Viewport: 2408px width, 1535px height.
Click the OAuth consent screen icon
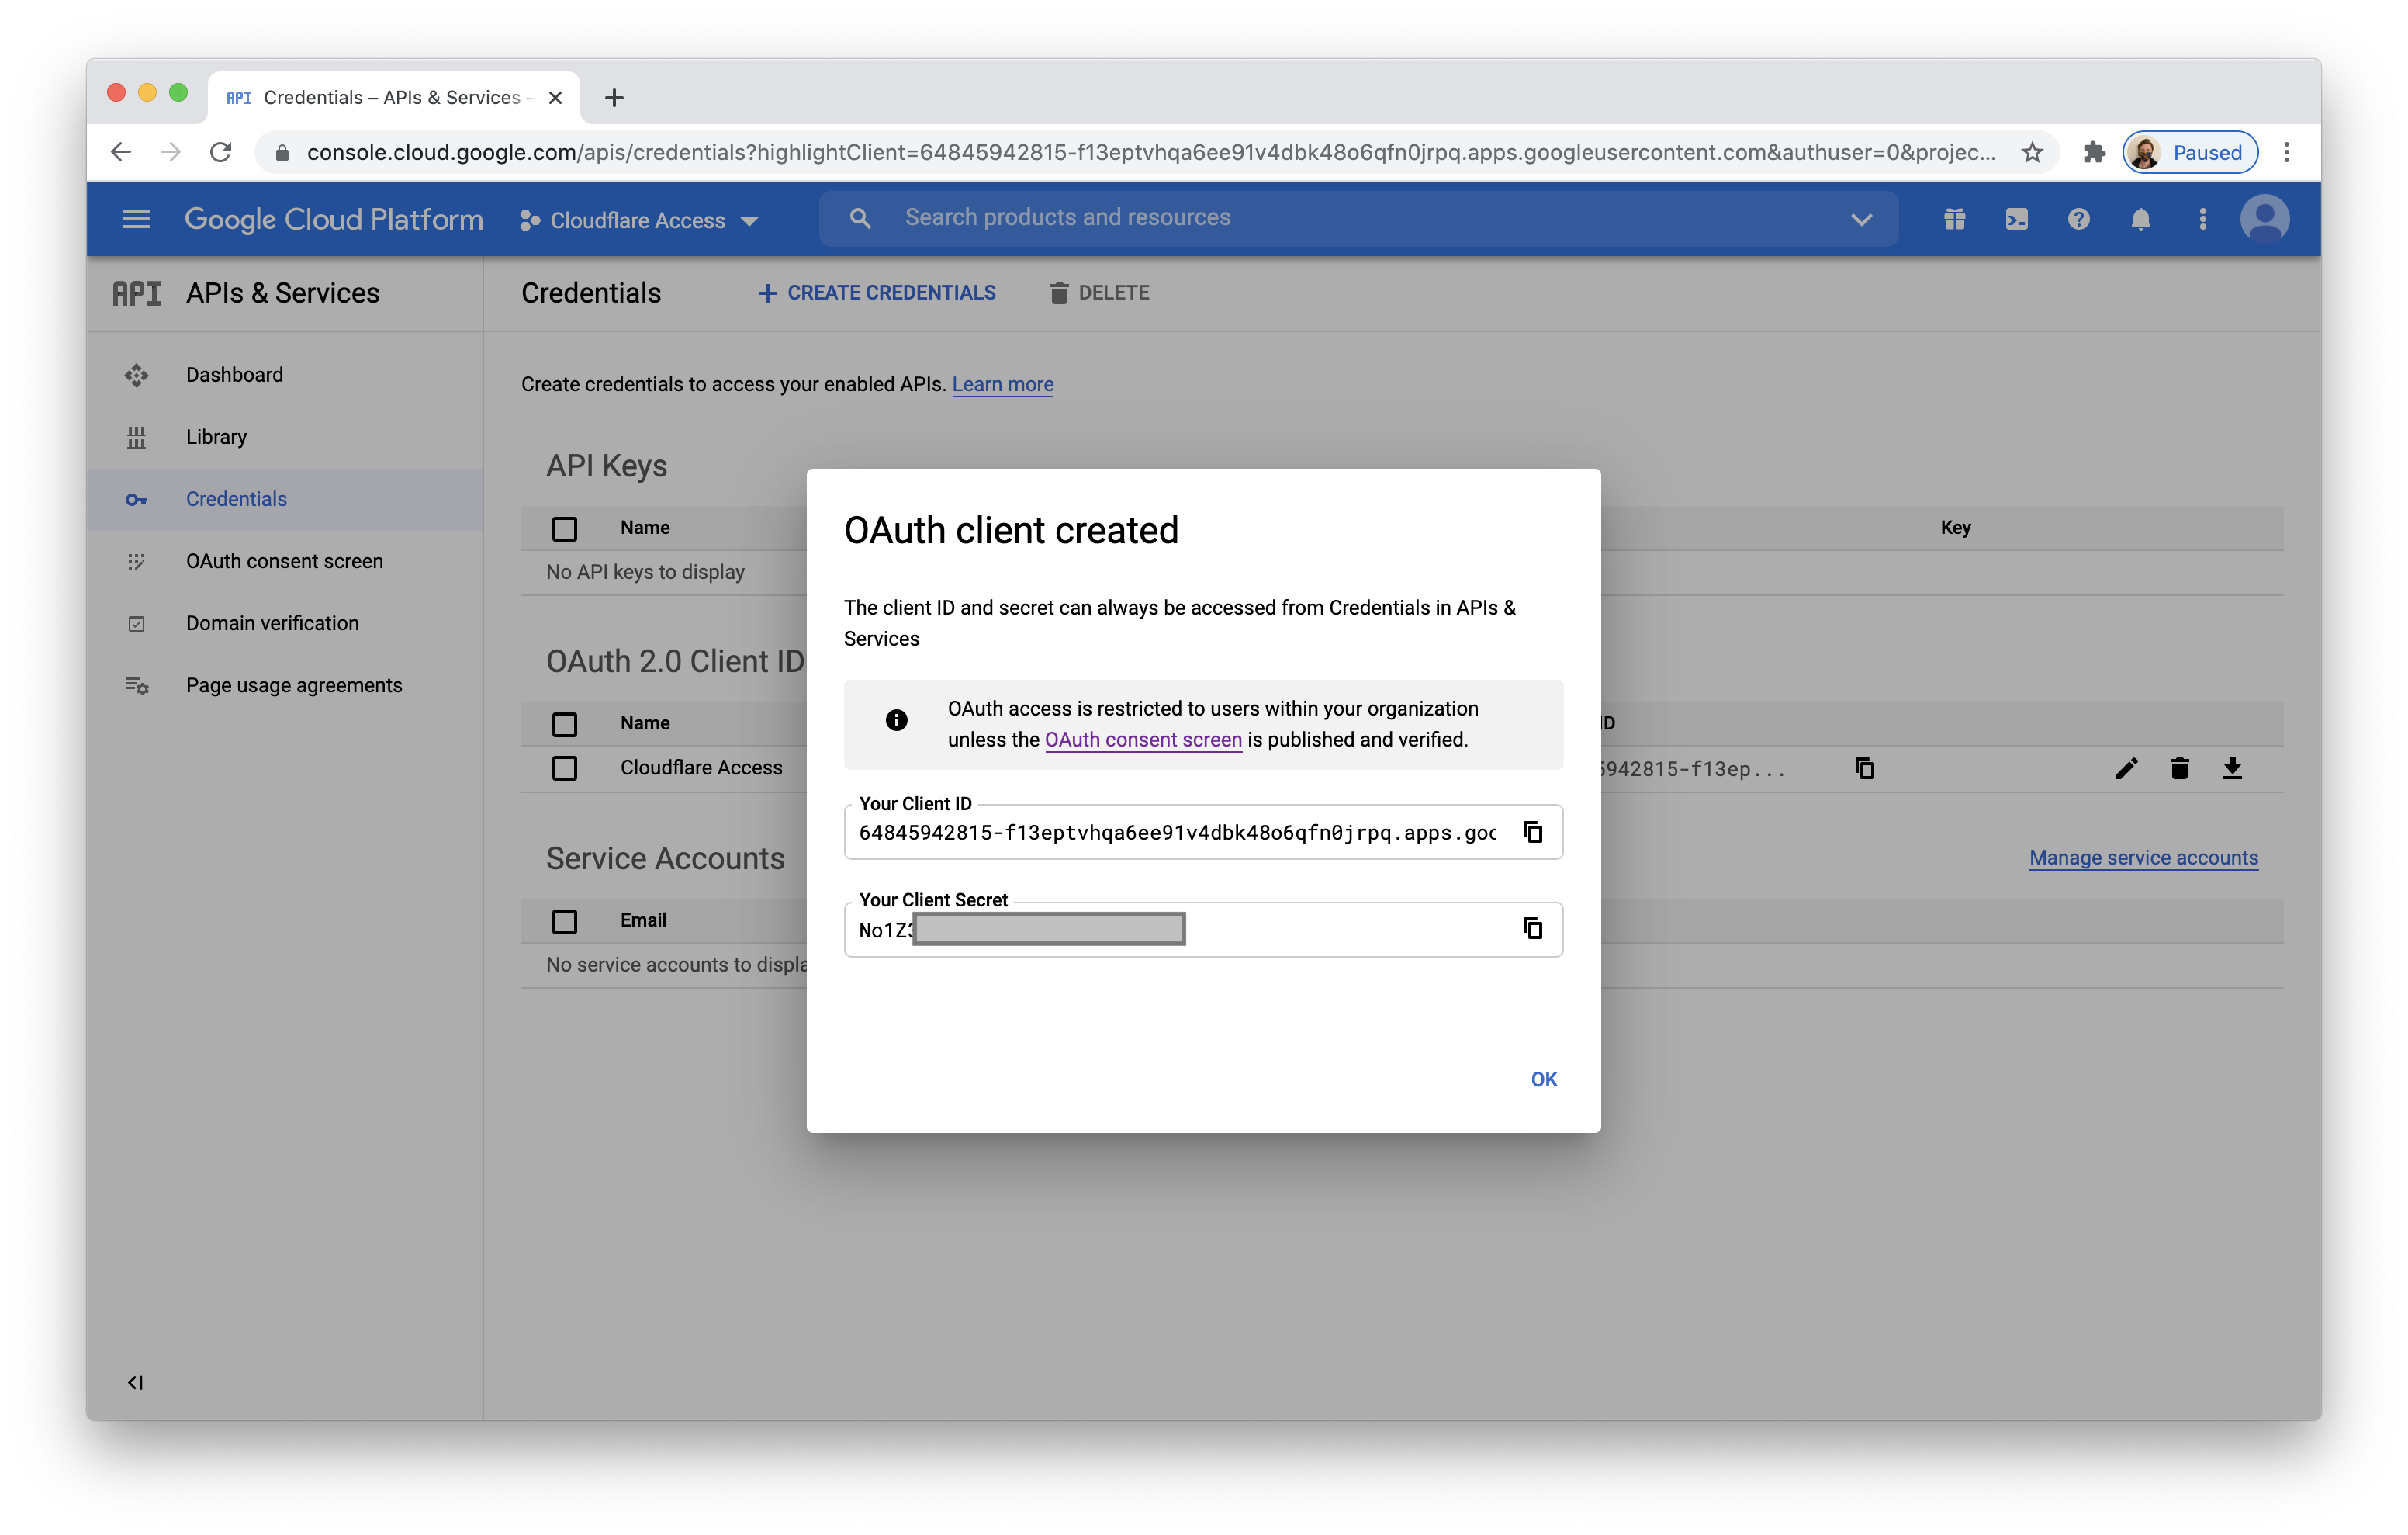point(137,559)
